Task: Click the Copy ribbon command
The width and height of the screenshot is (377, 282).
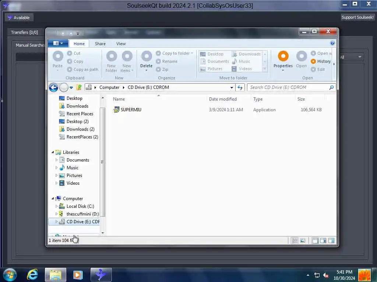Action: (x=75, y=61)
